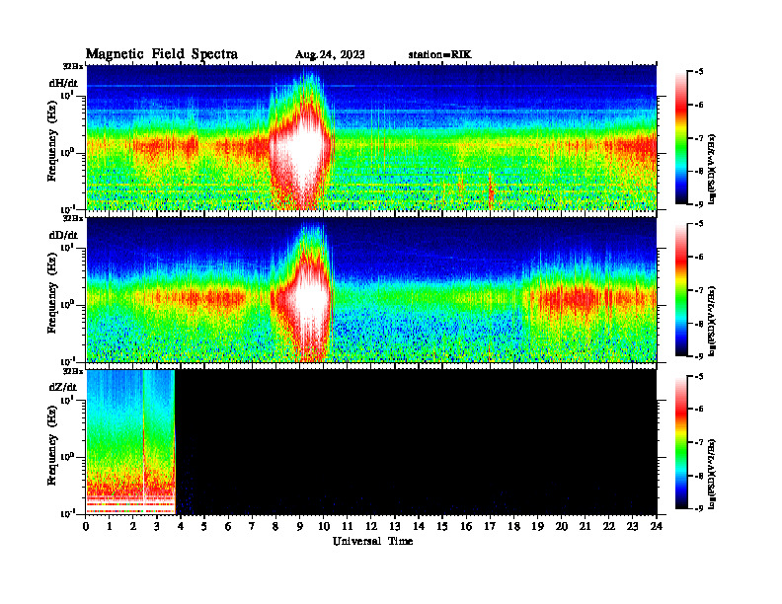Image resolution: width=782 pixels, height=604 pixels.
Task: Click the "20" hour tick on the time axis
Action: click(x=561, y=526)
